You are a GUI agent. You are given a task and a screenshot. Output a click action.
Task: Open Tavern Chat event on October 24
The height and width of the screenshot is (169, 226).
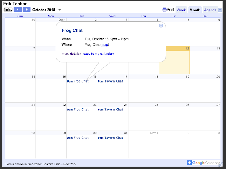tap(111, 109)
